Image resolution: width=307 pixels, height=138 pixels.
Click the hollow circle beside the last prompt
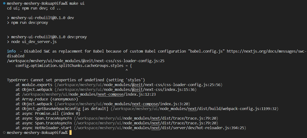(4, 133)
